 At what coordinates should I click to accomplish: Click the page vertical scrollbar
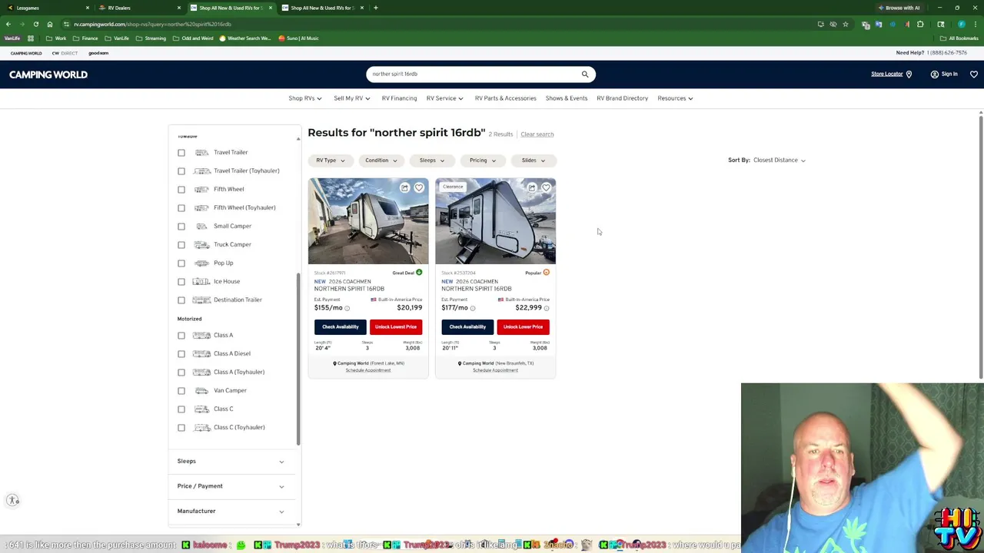coord(980,246)
